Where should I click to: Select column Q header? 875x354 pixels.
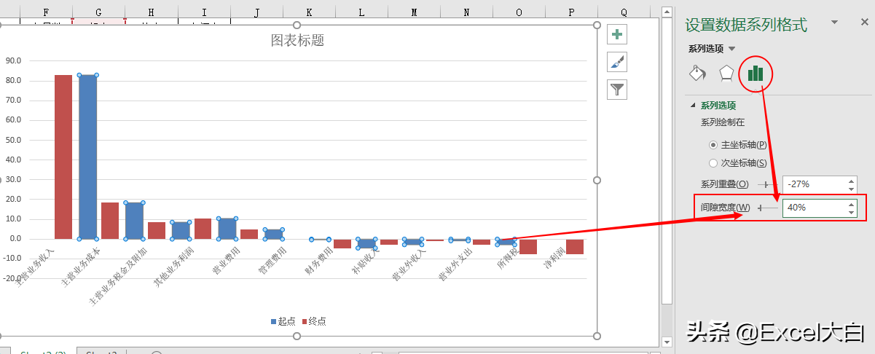tap(624, 12)
